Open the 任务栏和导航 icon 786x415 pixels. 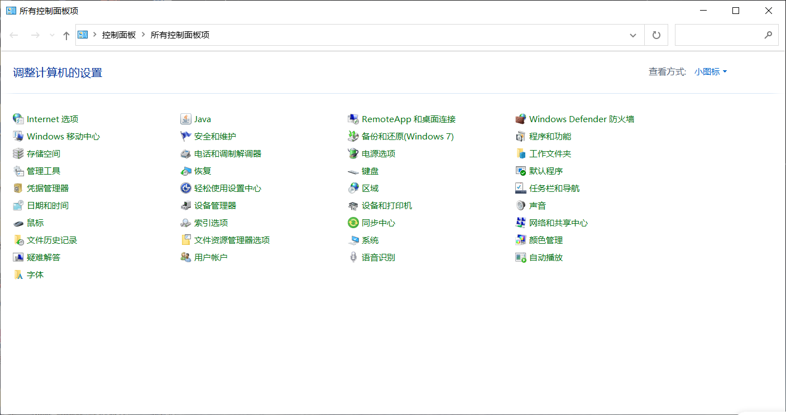point(520,188)
